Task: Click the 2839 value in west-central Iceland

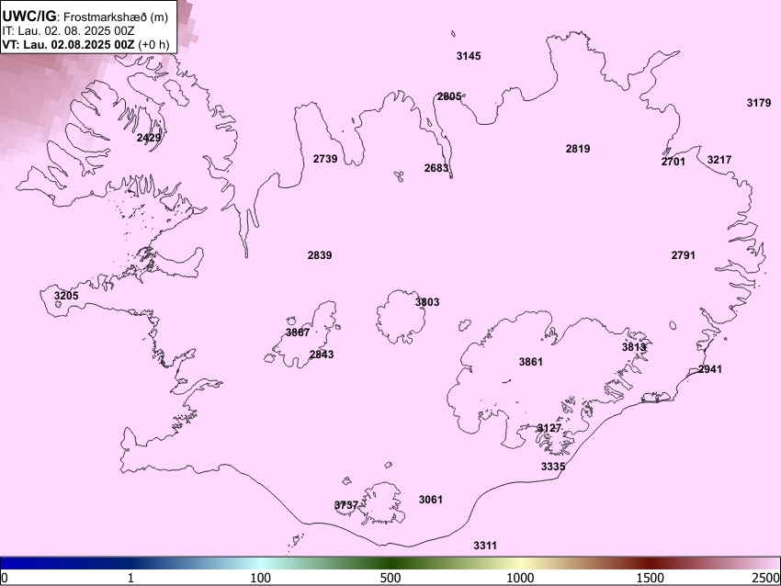Action: [320, 255]
